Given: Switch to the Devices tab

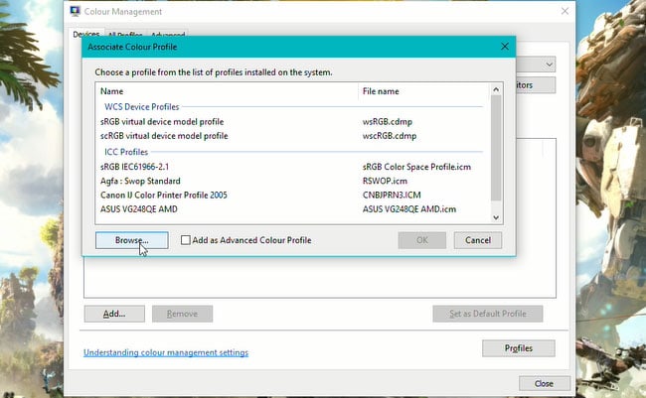Looking at the screenshot, I should 86,34.
